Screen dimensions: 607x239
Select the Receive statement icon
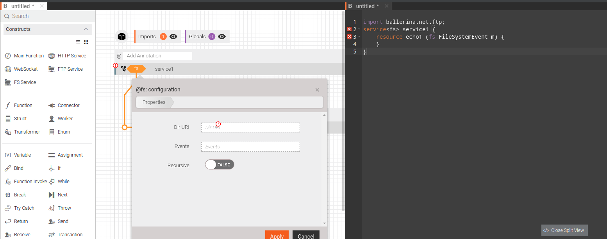7,235
